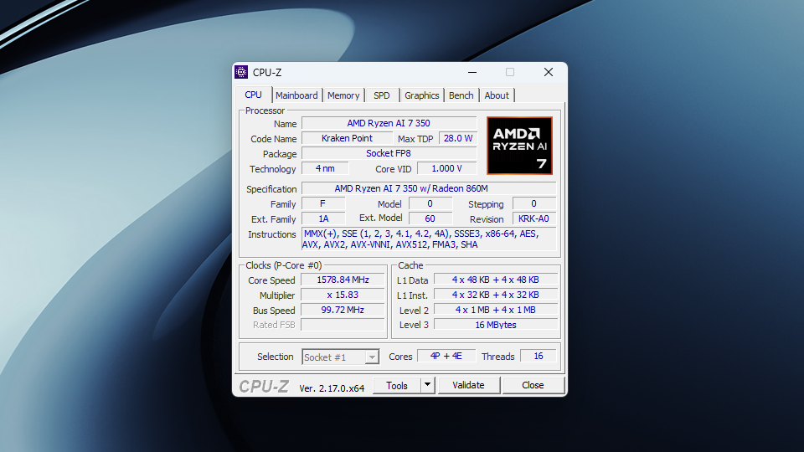Screen dimensions: 804x452
Task: Open the Memory tab
Action: [343, 95]
